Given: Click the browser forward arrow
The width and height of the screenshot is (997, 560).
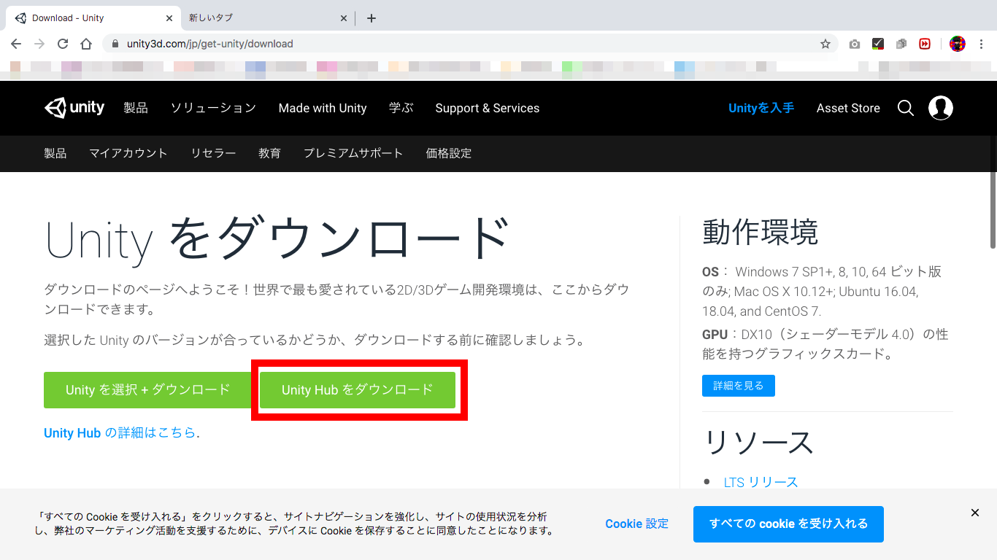Looking at the screenshot, I should 39,44.
